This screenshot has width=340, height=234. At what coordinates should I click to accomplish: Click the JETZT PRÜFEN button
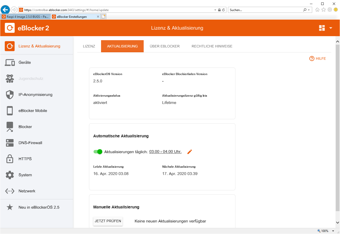point(108,221)
